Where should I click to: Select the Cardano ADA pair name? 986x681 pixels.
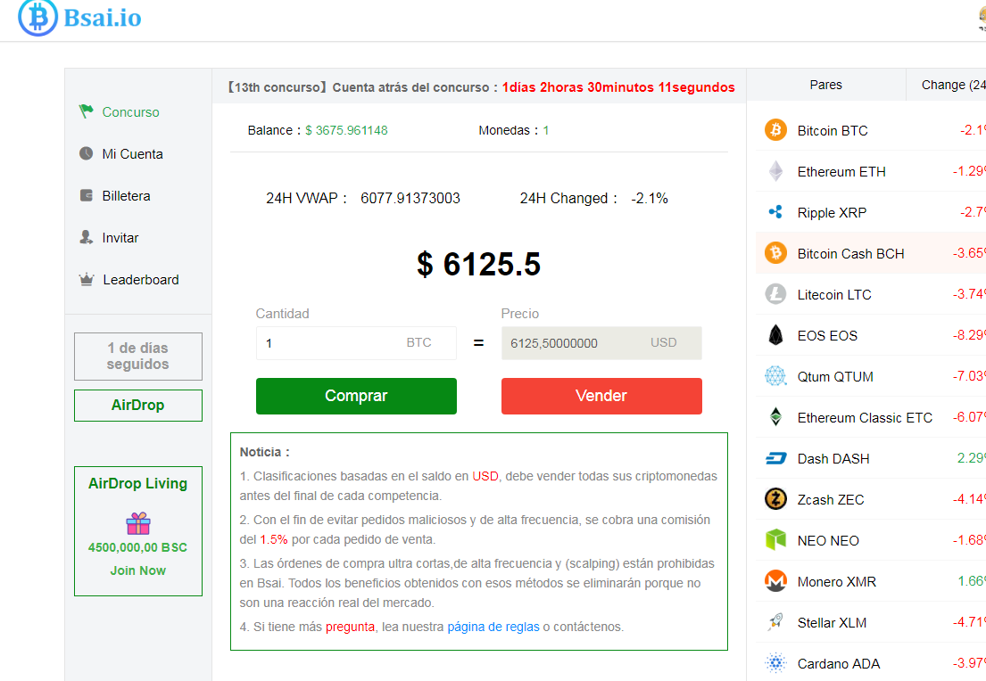(x=838, y=663)
